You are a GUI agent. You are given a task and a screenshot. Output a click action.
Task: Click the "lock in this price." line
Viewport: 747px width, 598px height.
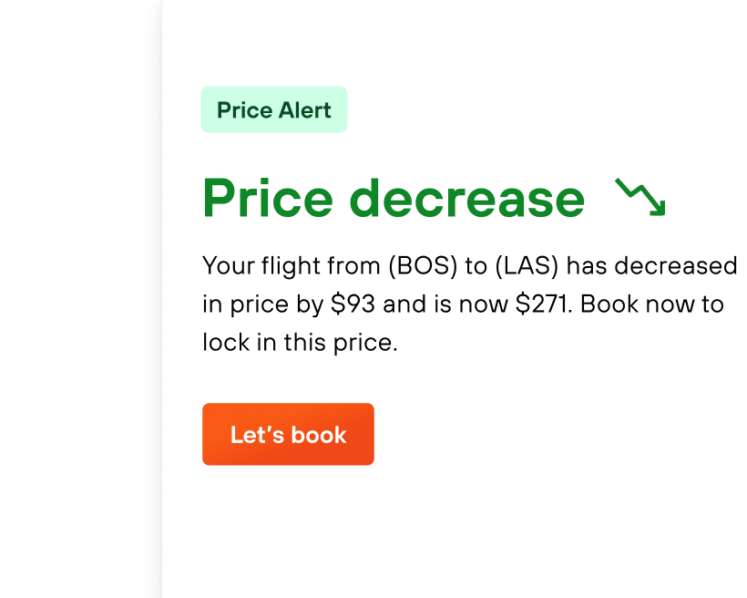[300, 343]
